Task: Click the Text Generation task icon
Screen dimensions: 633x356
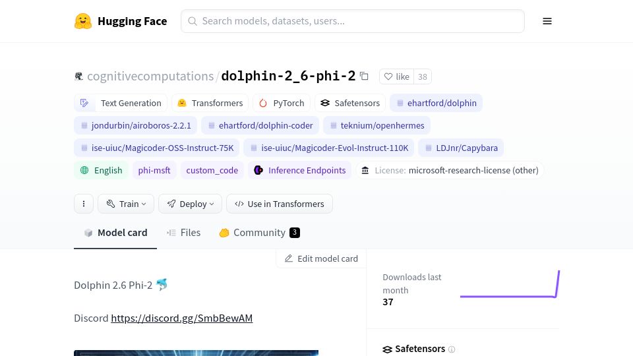Action: tap(84, 103)
